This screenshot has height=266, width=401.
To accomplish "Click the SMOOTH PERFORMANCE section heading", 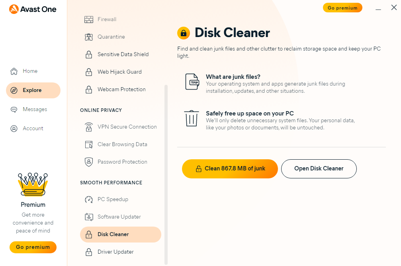I will tap(111, 183).
